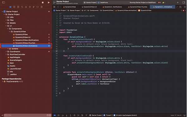Select the DynamicUI...+Animations editor tab
The width and height of the screenshot is (187, 117).
[x=163, y=7]
